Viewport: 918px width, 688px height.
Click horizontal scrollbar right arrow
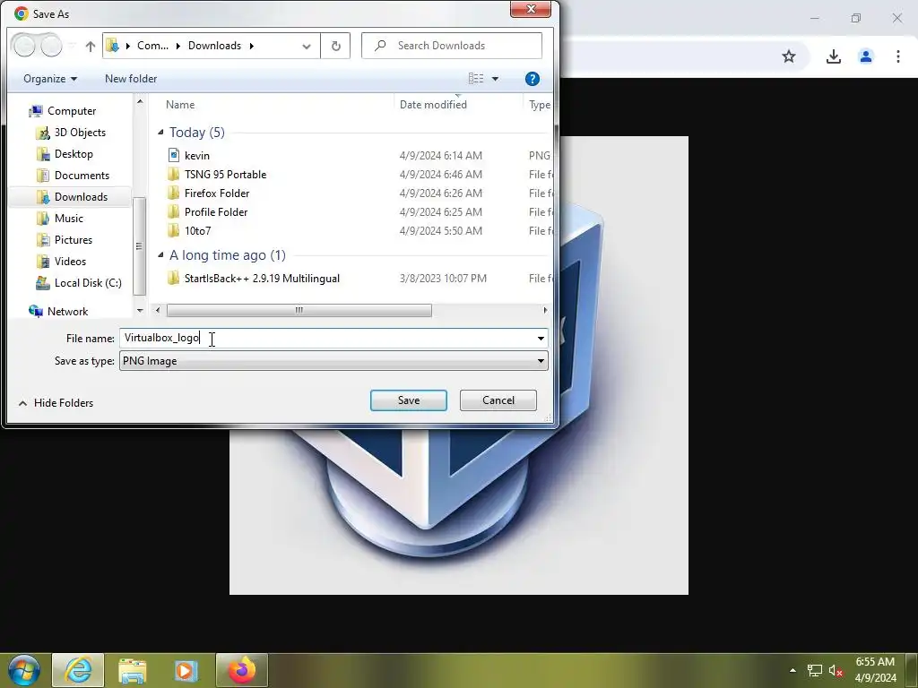pos(545,310)
